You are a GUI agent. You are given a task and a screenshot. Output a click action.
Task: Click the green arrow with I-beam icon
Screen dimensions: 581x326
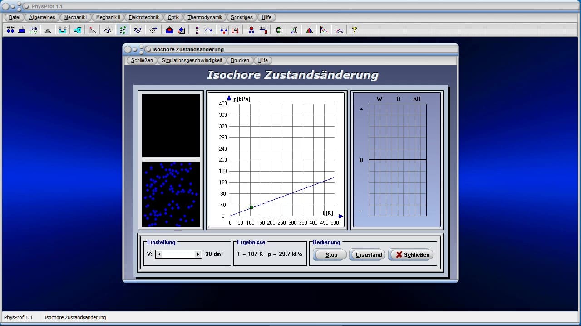click(x=294, y=30)
